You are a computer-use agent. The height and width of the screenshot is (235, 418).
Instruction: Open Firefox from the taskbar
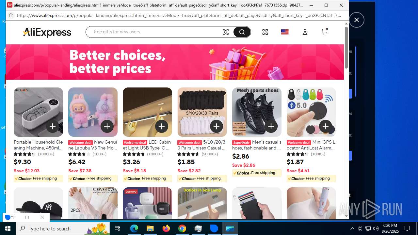click(x=166, y=228)
